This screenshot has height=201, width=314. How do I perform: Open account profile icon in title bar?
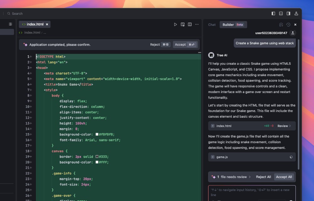[x=296, y=14]
